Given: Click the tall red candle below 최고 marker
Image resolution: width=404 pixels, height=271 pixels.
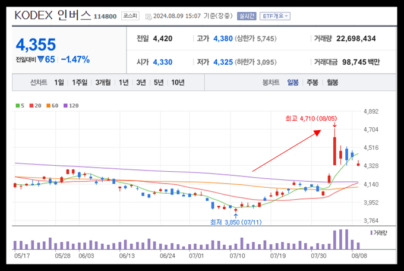Looking at the screenshot, I should (334, 151).
